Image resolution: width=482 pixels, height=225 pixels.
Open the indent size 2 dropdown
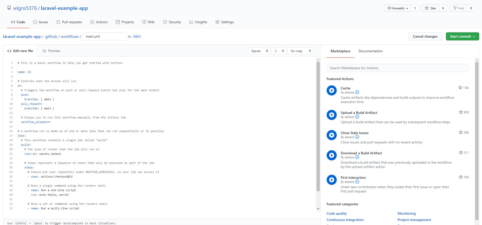point(279,51)
